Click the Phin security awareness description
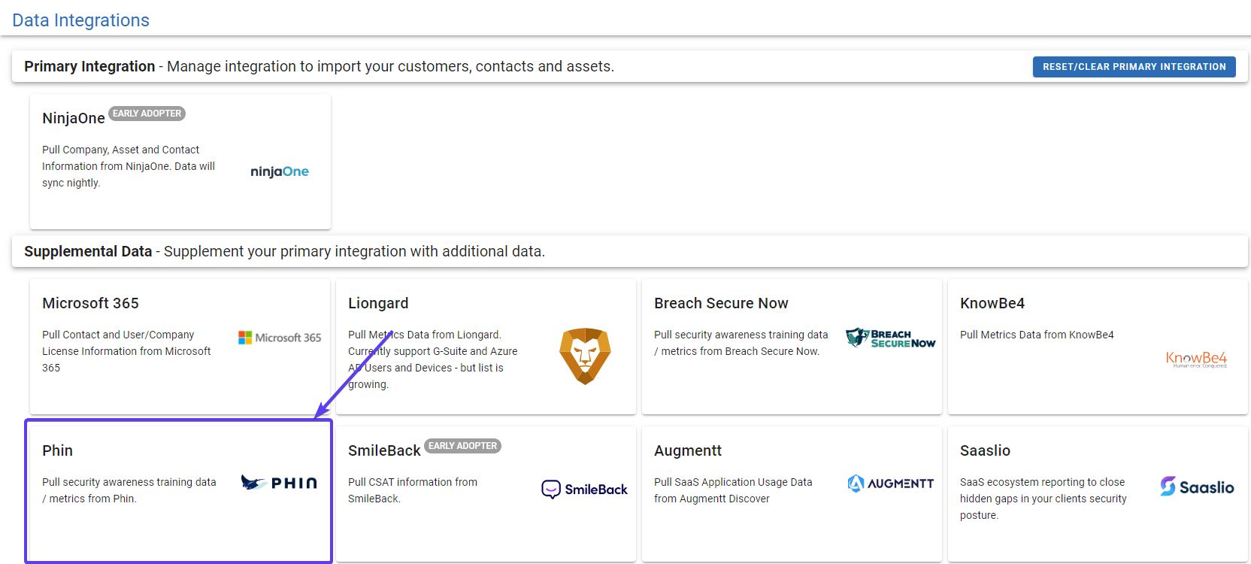Screen dimensions: 1251x564 point(129,490)
